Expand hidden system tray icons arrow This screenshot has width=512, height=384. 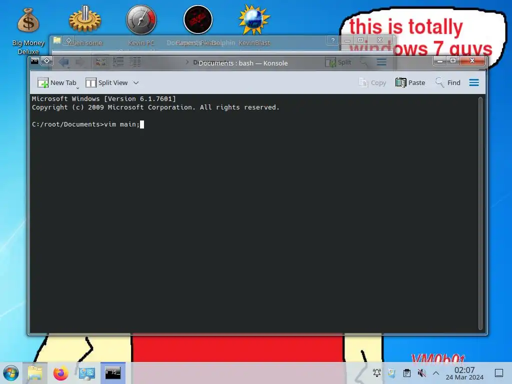pos(436,373)
